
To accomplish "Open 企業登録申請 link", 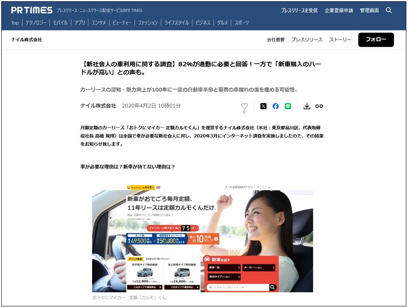I will (339, 11).
